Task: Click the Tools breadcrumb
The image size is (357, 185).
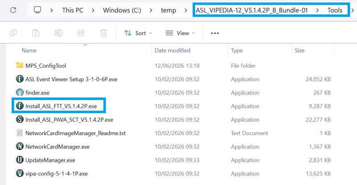Action: 335,10
